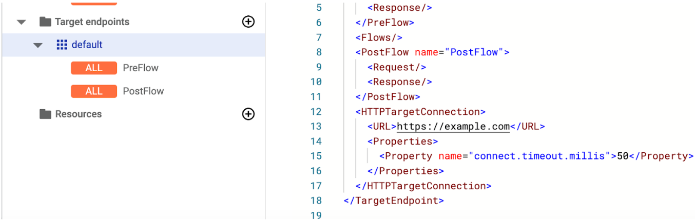The image size is (695, 221).
Task: Collapse the default endpoint tree node
Action: click(37, 45)
